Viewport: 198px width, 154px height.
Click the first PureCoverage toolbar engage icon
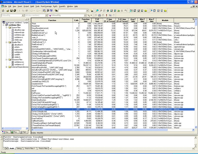click(x=131, y=11)
